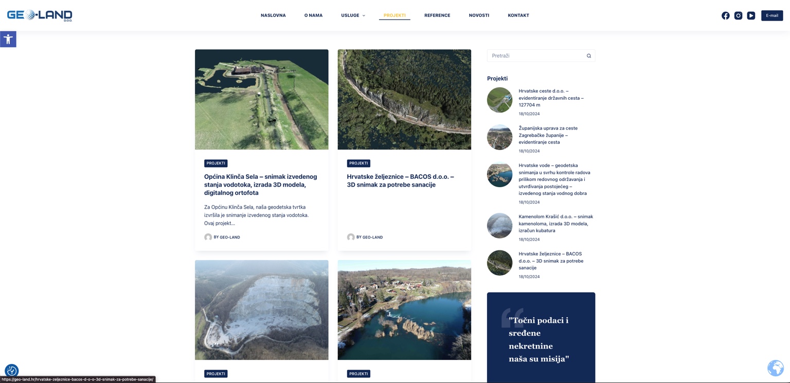Open the YouTube channel icon
The width and height of the screenshot is (790, 383).
[x=751, y=15]
